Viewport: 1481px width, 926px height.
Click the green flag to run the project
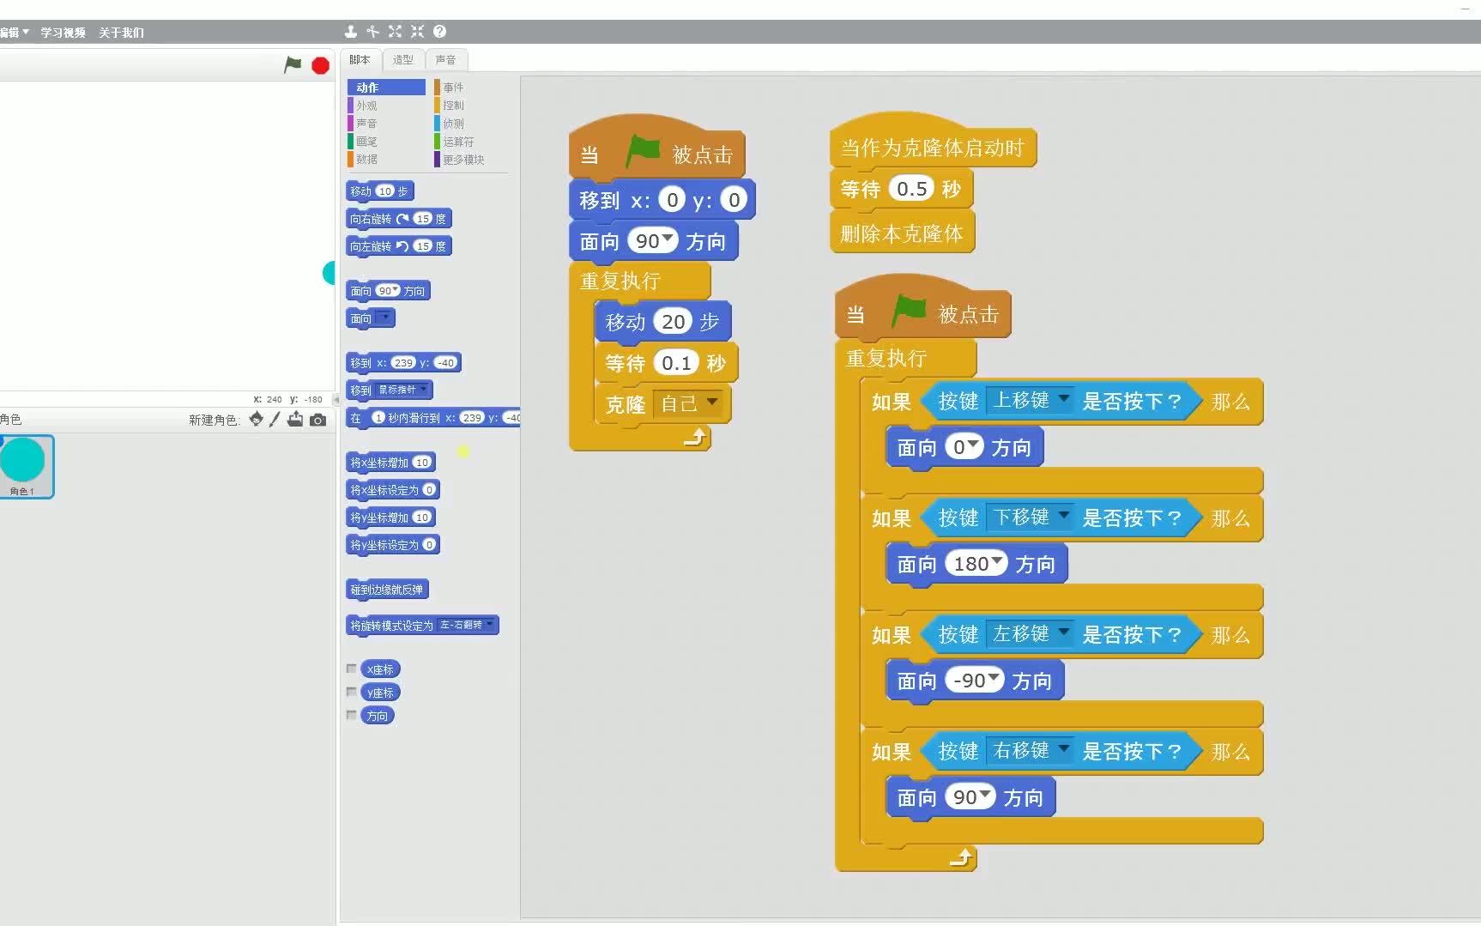coord(293,64)
